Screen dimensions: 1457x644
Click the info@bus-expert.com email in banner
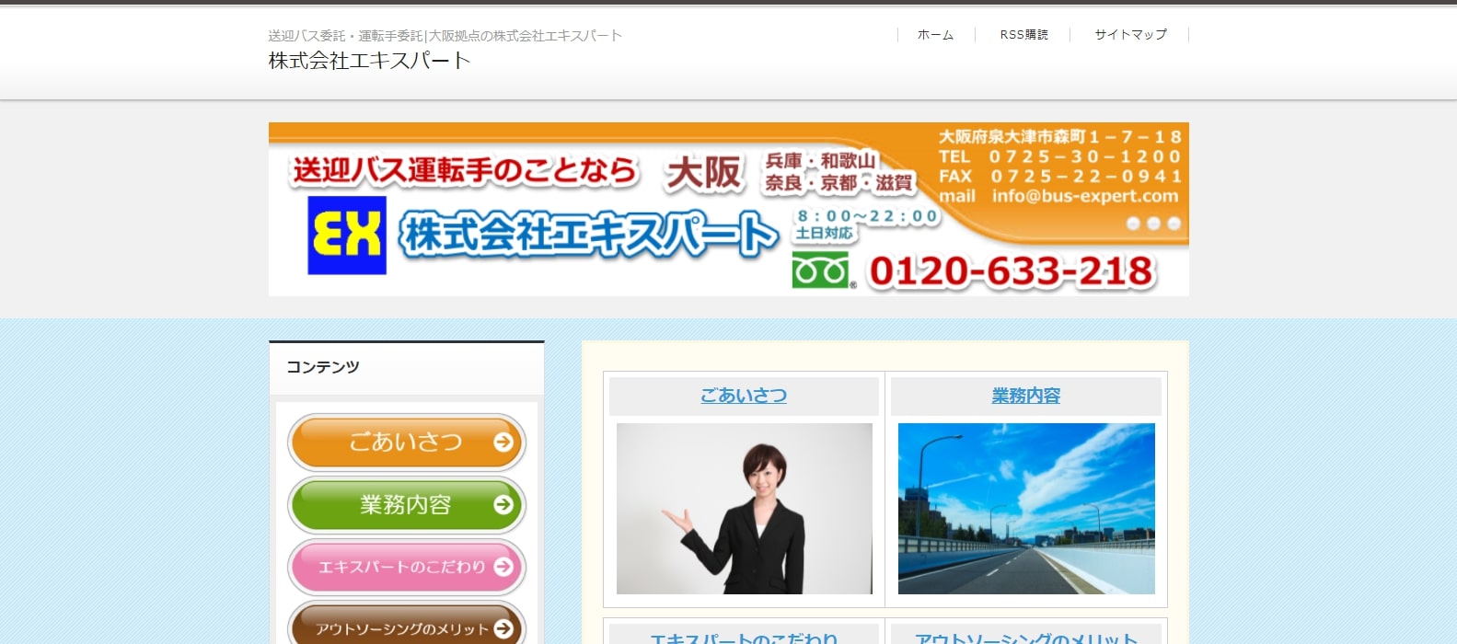pos(1084,196)
